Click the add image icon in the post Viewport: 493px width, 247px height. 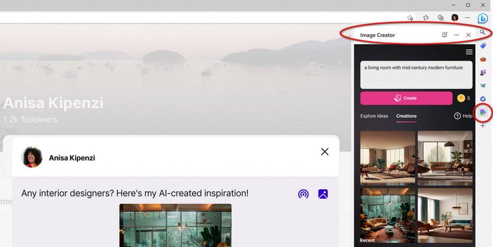coord(323,194)
